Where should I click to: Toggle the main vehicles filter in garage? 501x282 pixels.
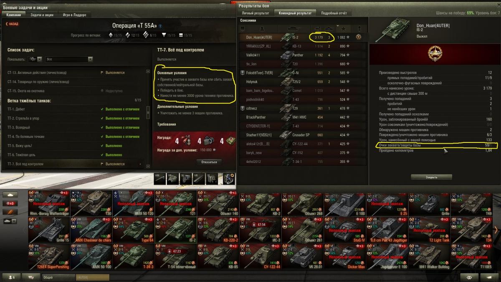10,194
